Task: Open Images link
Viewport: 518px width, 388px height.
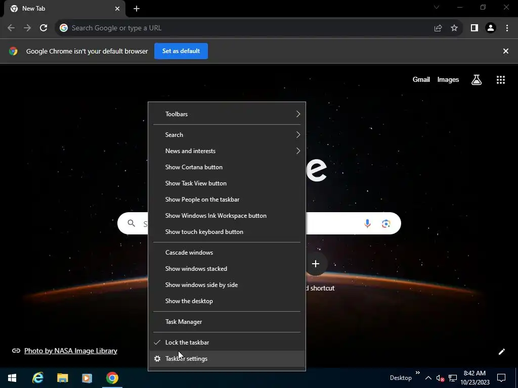Action: coord(448,79)
